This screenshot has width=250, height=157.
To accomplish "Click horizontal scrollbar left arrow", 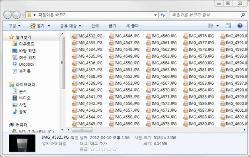I will pos(68,130).
